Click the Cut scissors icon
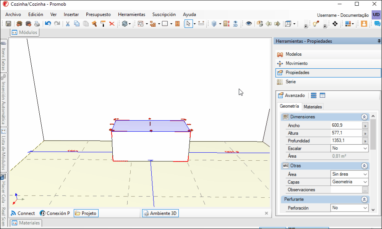This screenshot has width=382, height=229. (x=68, y=24)
